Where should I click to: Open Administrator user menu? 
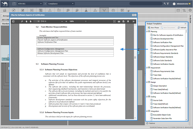click(x=181, y=4)
